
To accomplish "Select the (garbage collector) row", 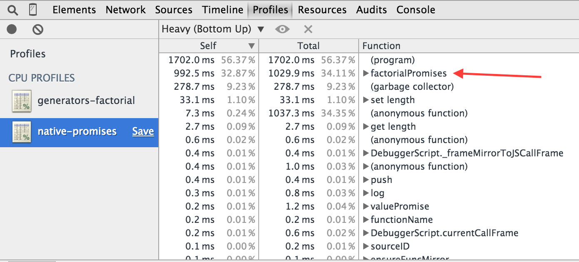I will [x=369, y=87].
